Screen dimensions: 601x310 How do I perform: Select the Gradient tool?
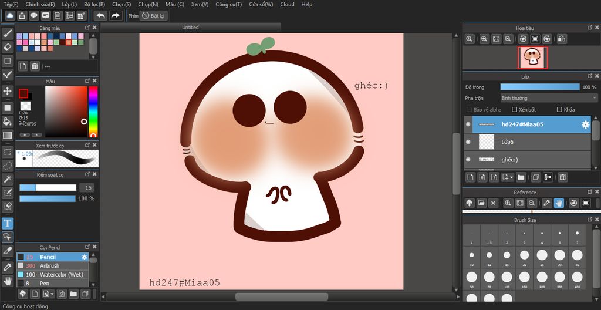click(8, 135)
